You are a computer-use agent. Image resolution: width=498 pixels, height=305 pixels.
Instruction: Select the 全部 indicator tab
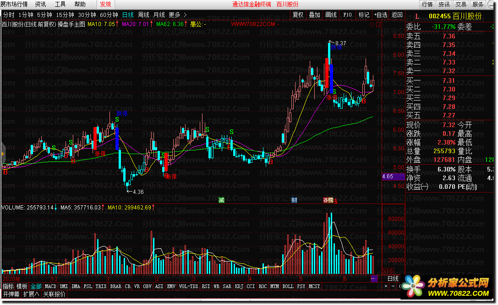click(36, 286)
